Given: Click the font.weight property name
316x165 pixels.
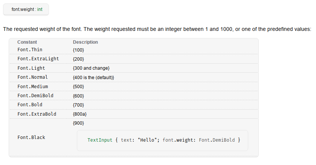Looking at the screenshot, I should (x=23, y=9).
